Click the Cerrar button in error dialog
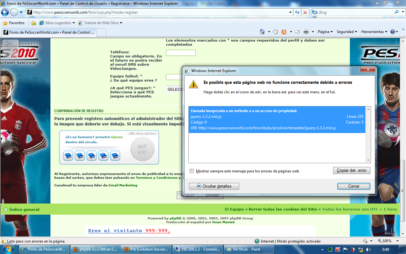Image resolution: width=406 pixels, height=254 pixels. (354, 186)
